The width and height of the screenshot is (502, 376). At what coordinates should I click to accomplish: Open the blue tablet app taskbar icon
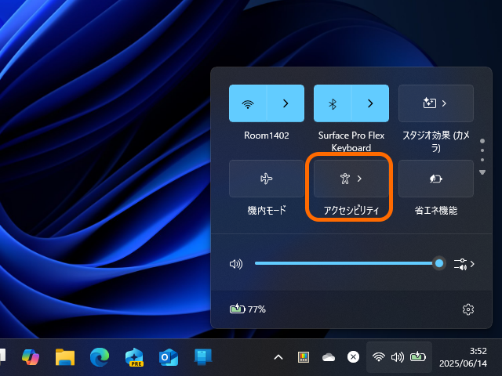(x=203, y=357)
